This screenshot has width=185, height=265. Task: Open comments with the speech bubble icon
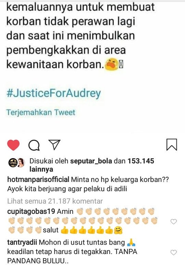pos(34,145)
